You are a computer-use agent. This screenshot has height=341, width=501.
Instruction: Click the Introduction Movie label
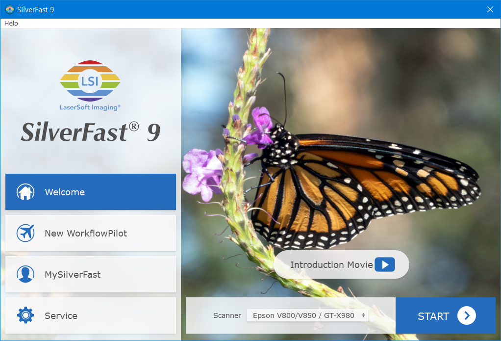click(331, 265)
